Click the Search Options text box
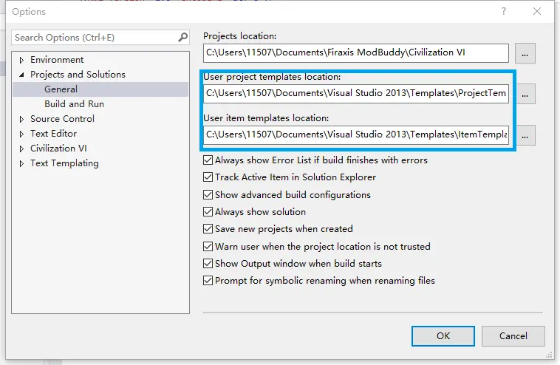 (92, 37)
